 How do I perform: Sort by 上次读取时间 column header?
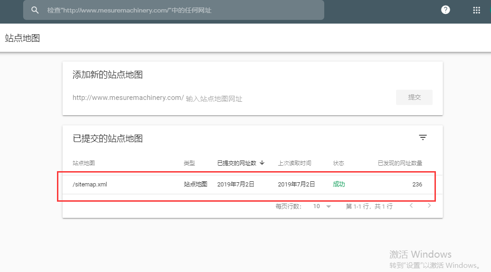point(295,163)
